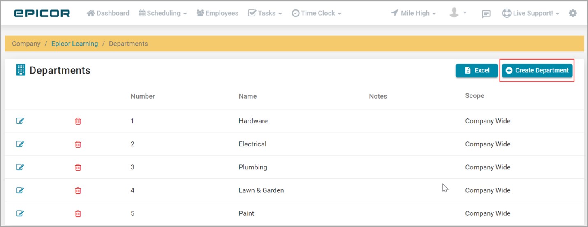This screenshot has width=588, height=227.
Task: Export departments with the Excel button
Action: tap(477, 70)
